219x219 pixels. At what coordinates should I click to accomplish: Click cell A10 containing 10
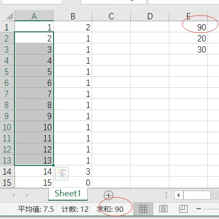pos(34,127)
